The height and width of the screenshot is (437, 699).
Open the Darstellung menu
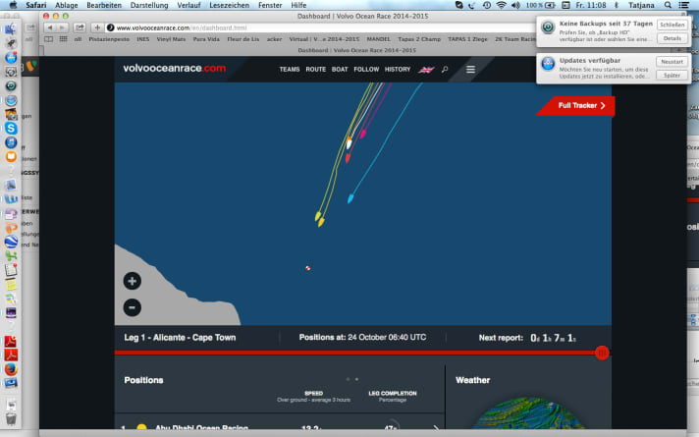click(x=149, y=5)
